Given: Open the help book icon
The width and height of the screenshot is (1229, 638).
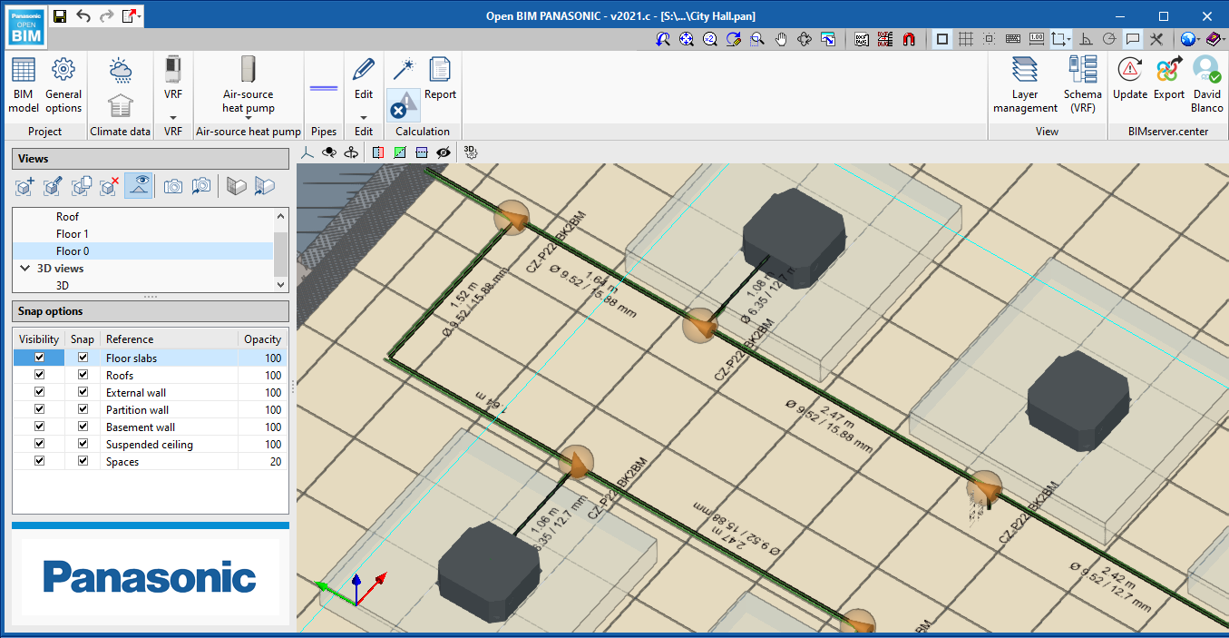Looking at the screenshot, I should click(1214, 39).
